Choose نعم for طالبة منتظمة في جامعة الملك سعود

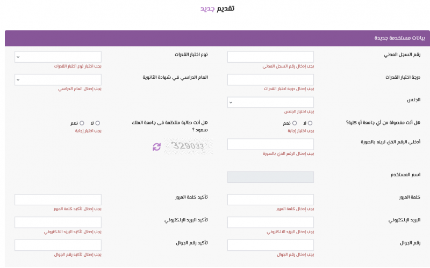click(x=82, y=123)
